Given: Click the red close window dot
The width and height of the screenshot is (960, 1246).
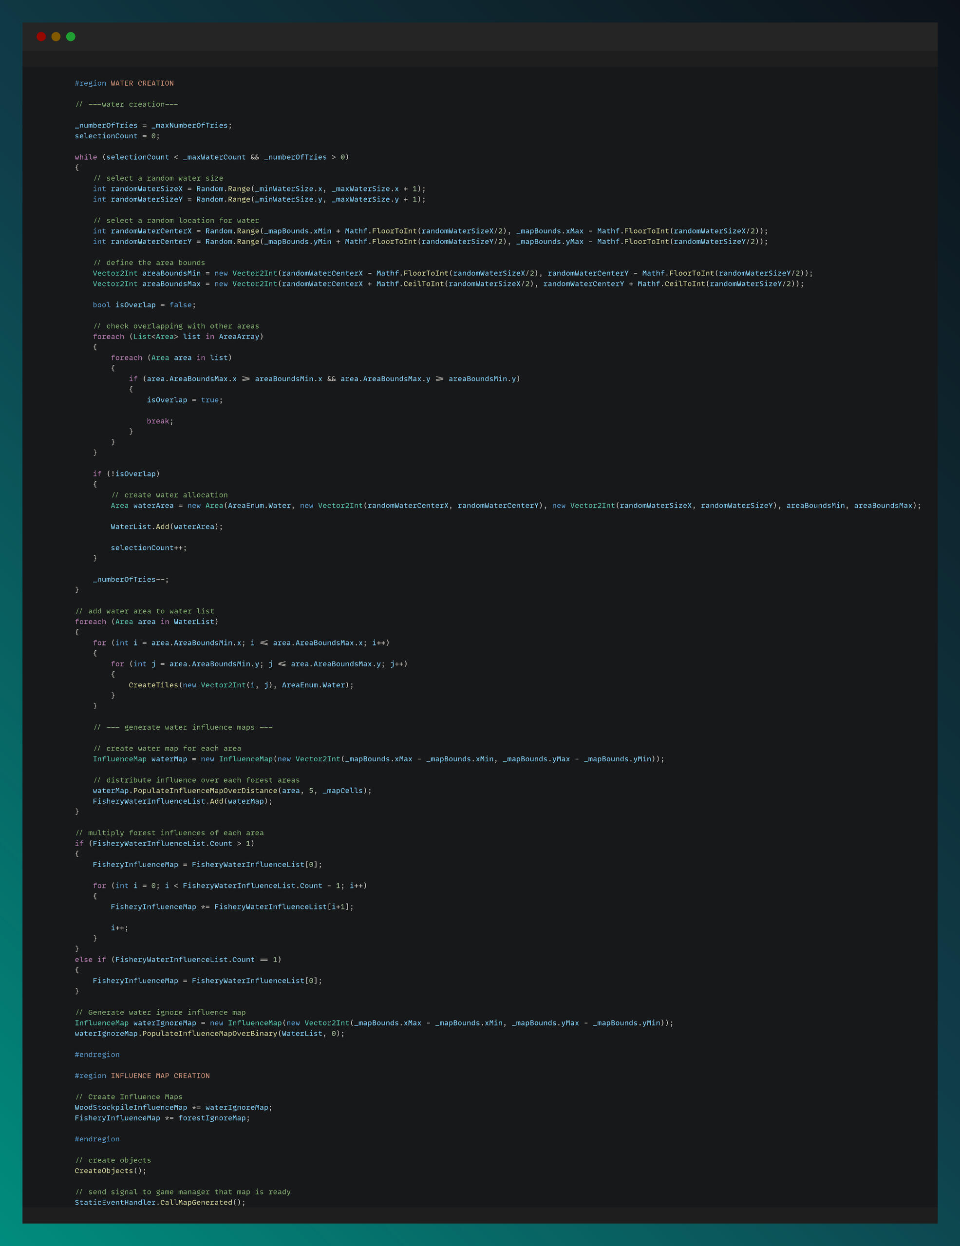Looking at the screenshot, I should (41, 37).
